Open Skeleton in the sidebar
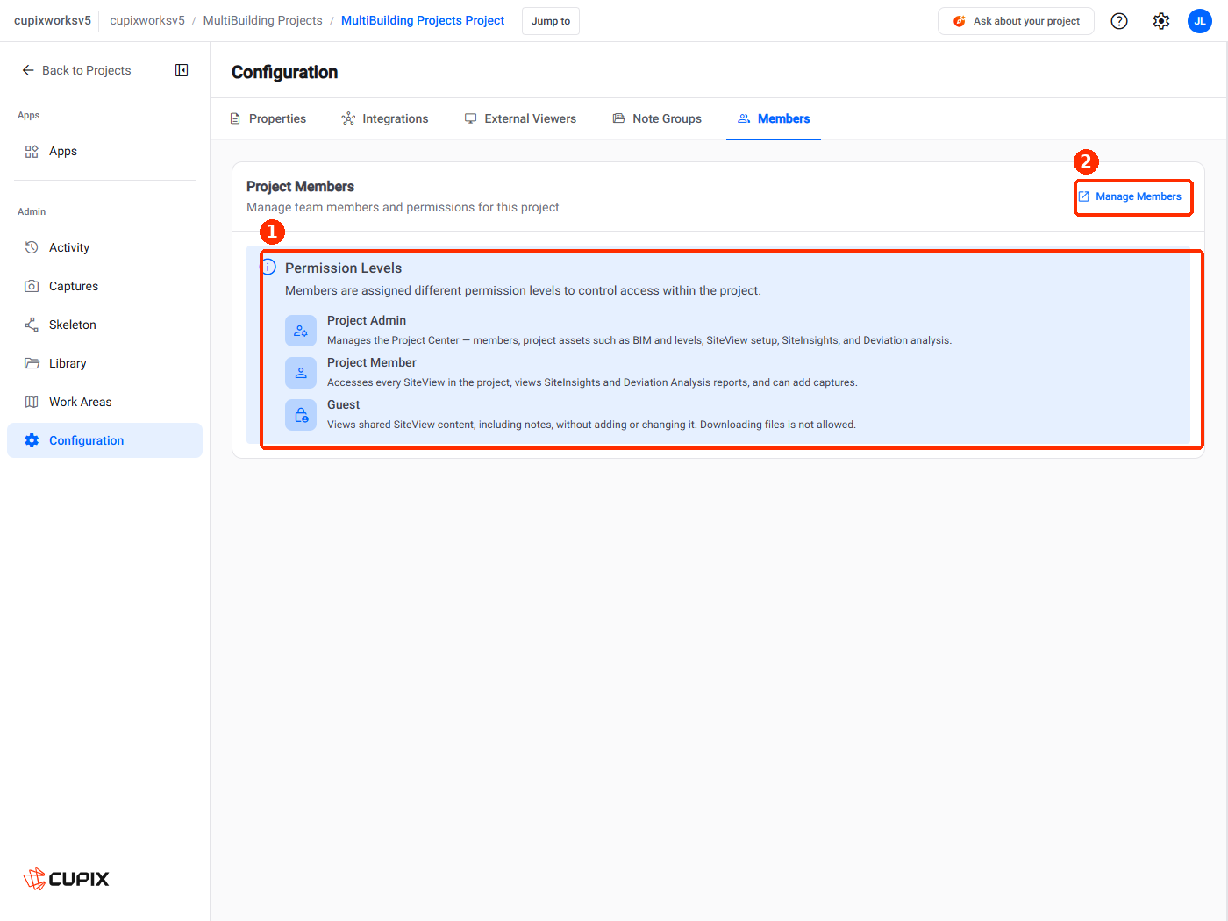 [104, 325]
